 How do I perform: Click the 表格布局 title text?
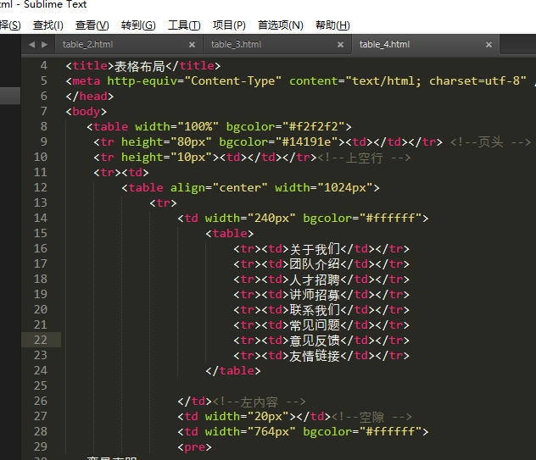pos(139,66)
